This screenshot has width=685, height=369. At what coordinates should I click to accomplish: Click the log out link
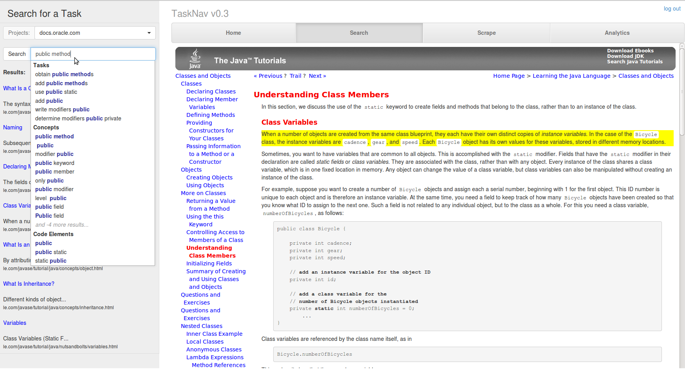pos(672,9)
